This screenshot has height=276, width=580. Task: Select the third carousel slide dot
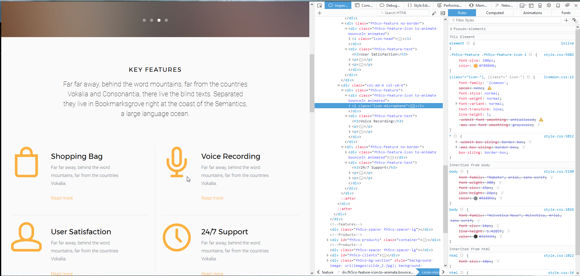(159, 20)
